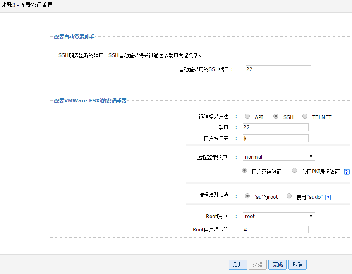
Task: Click the 端口 field under ESXi settings
Action: coord(275,127)
